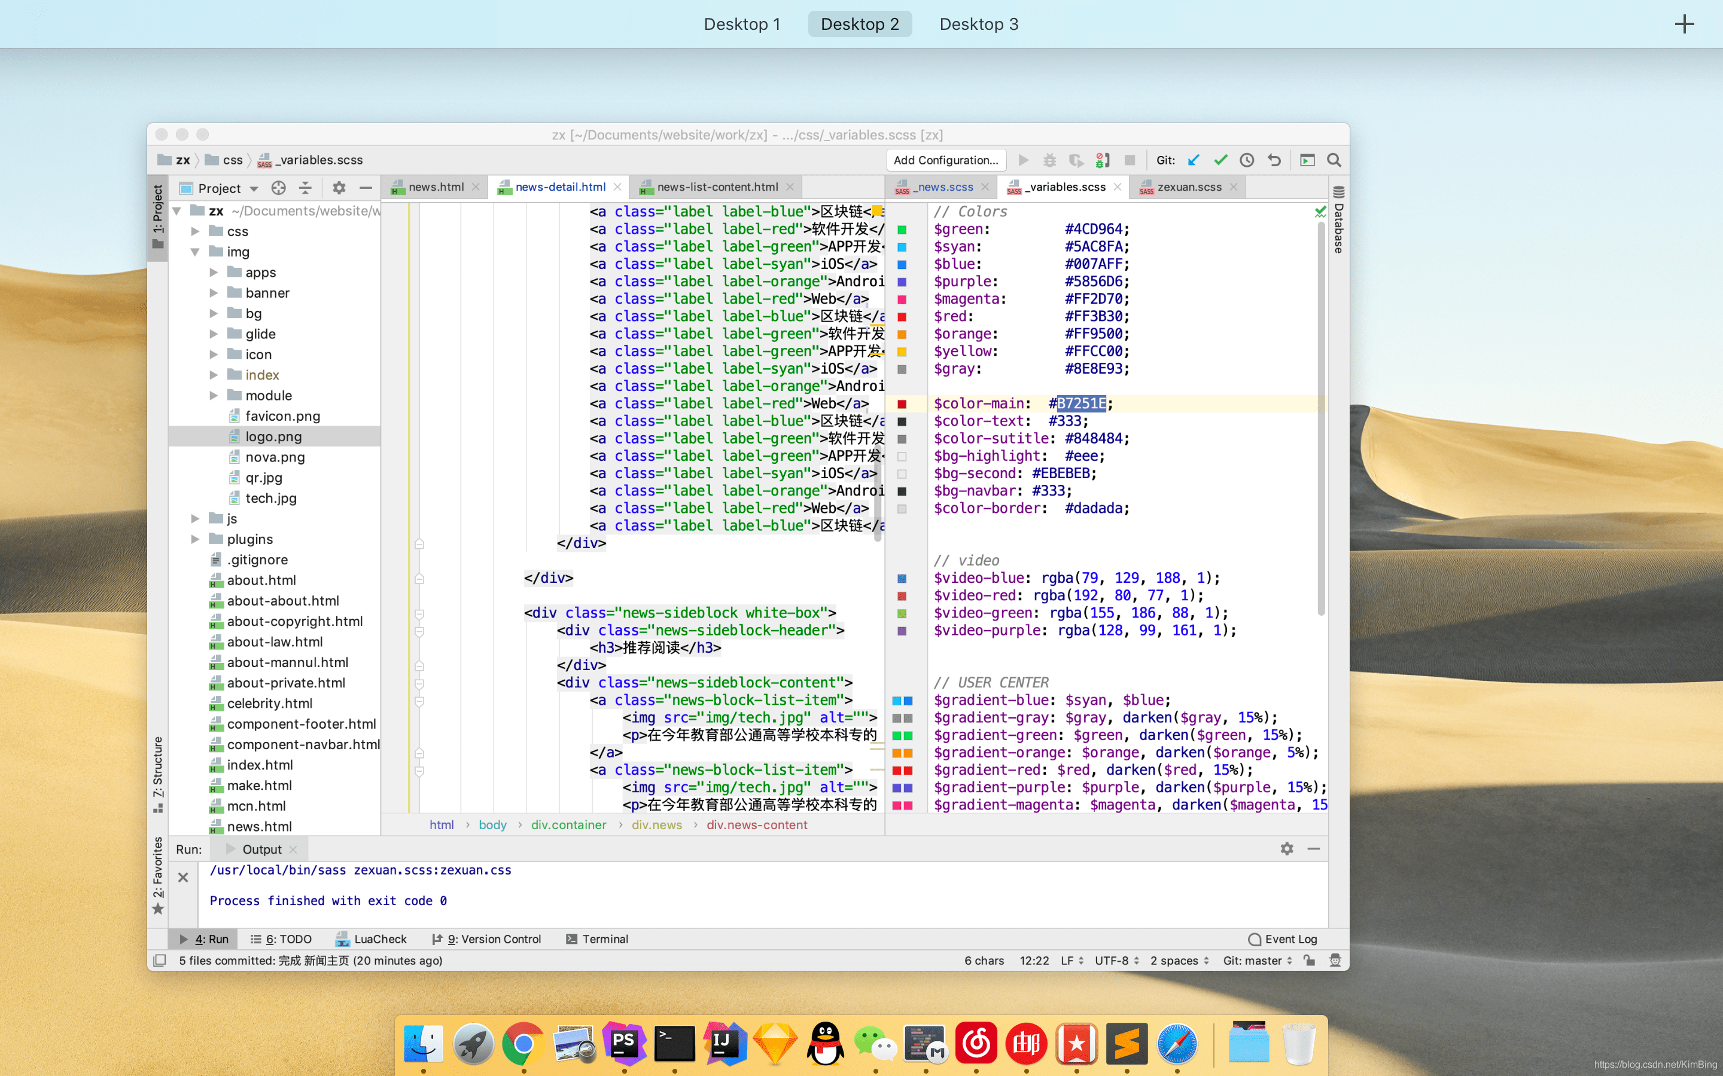This screenshot has width=1723, height=1076.
Task: Click the lock icon in status bar
Action: point(1308,960)
